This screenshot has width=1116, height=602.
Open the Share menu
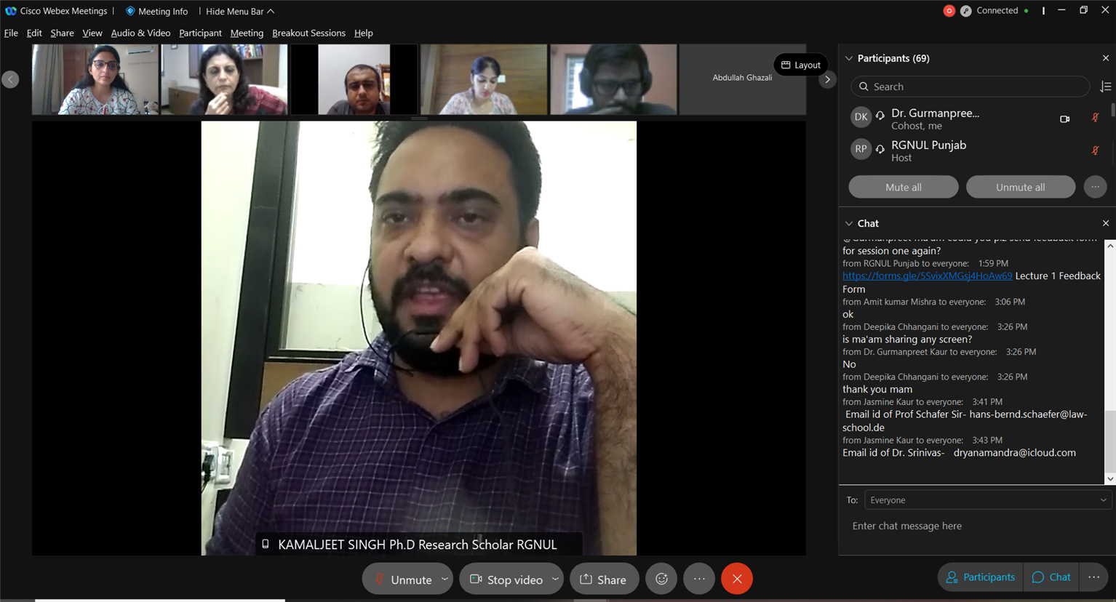click(62, 33)
